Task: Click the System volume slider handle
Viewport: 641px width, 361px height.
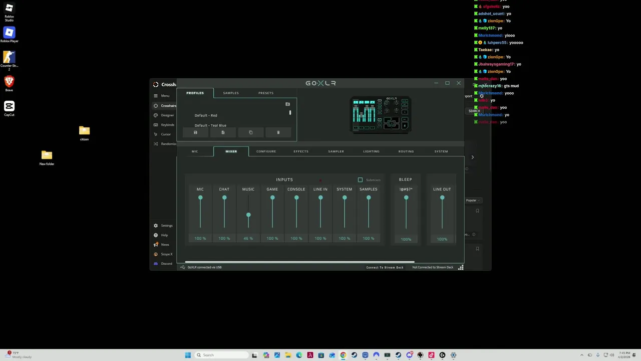Action: point(345,198)
